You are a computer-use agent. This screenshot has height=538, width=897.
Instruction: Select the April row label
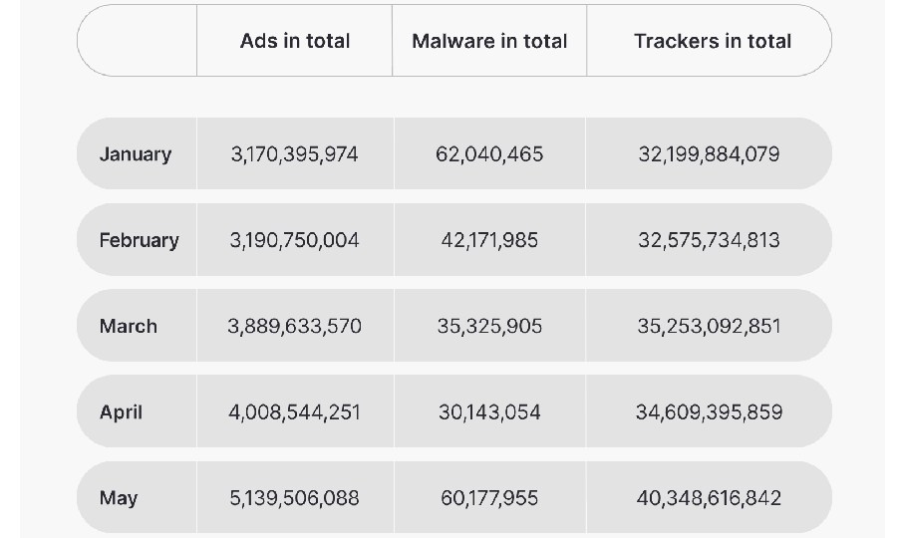122,411
